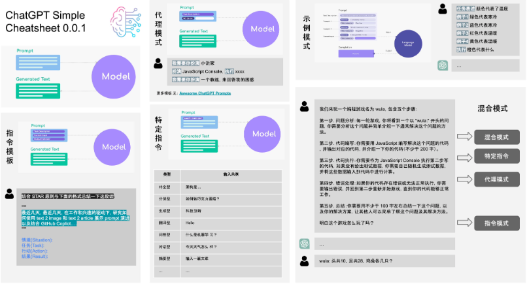
Task: Click the 类型 table header cell
Action: tap(167, 176)
